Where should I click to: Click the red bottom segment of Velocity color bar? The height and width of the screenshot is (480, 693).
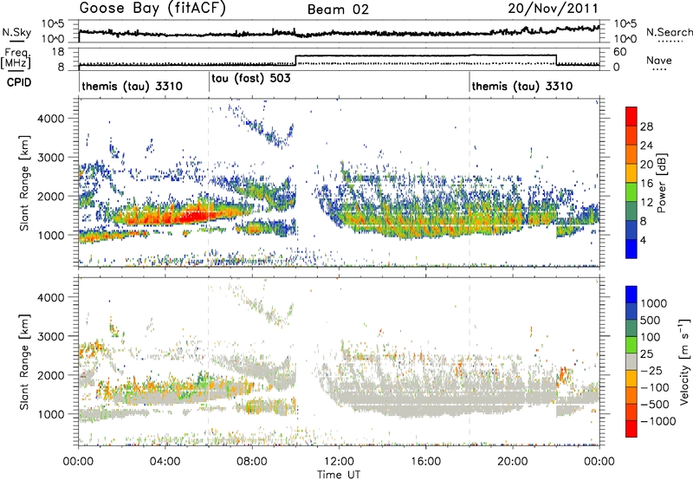tap(631, 429)
